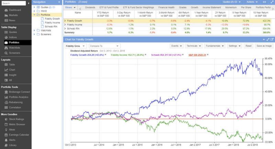Open the Rebalancing scales tool
The height and width of the screenshot is (149, 275).
(6, 102)
